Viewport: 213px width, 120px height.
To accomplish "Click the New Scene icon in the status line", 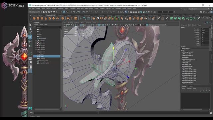I will point(44,12).
